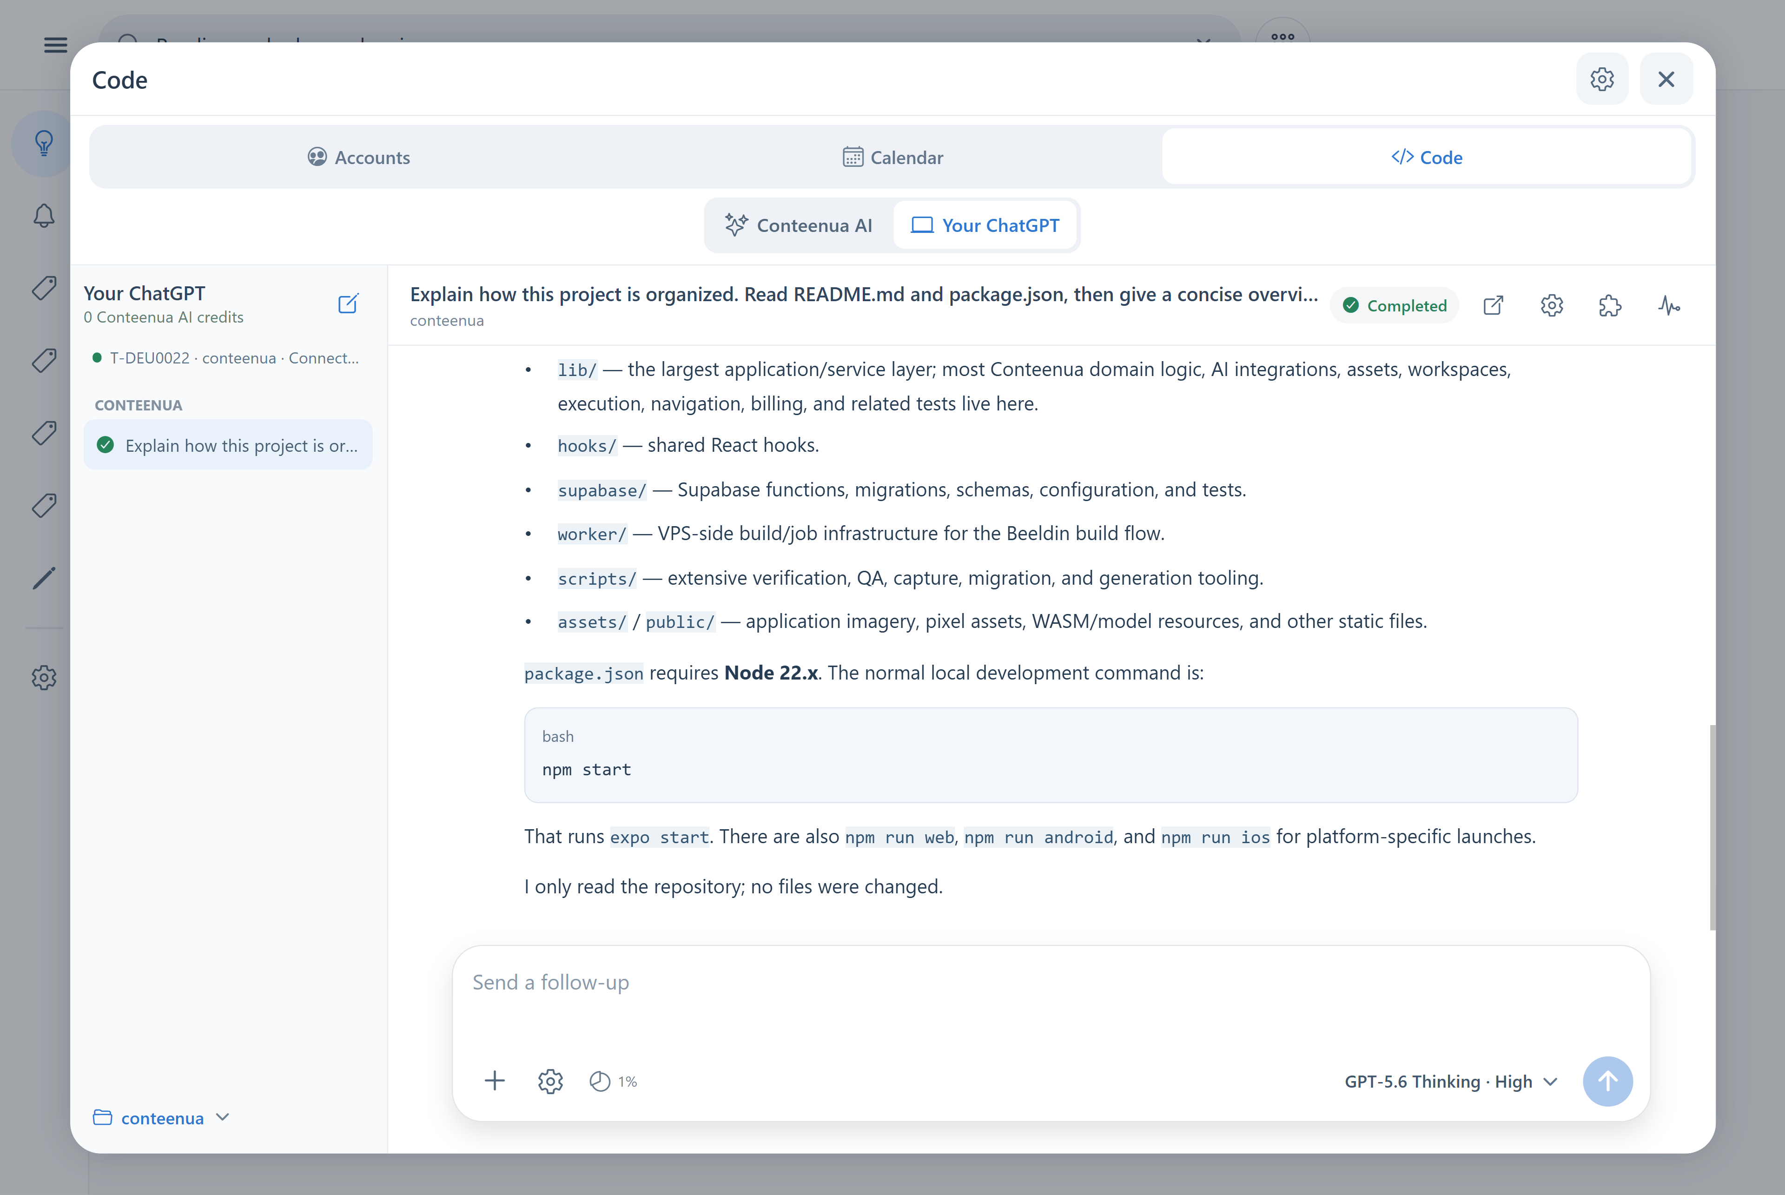Image resolution: width=1785 pixels, height=1195 pixels.
Task: Open notifications bell in sidebar
Action: pos(43,216)
